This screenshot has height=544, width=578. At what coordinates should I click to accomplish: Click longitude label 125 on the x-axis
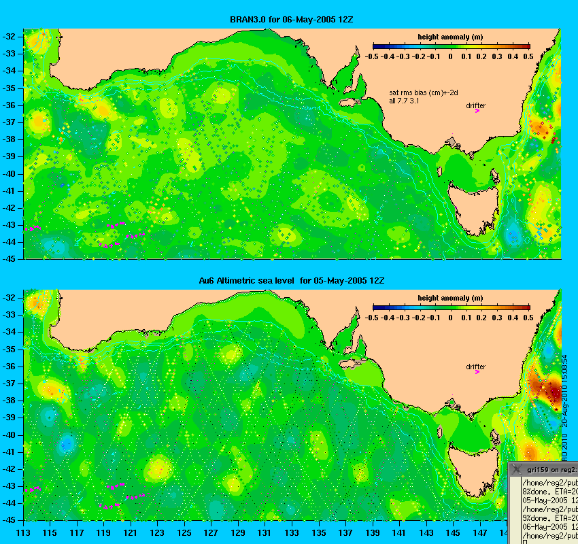click(x=184, y=533)
